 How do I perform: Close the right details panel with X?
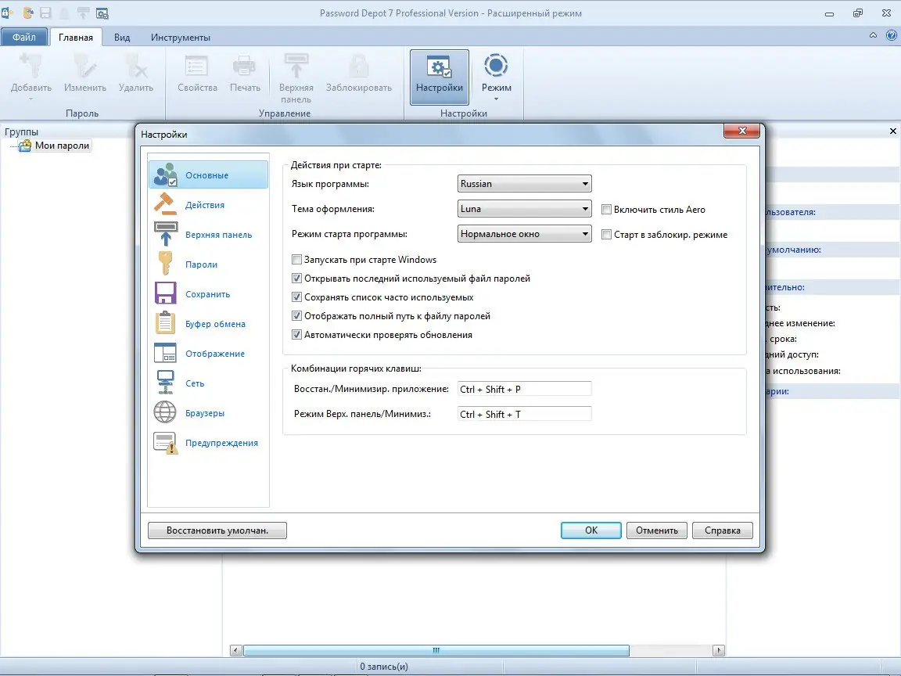893,131
